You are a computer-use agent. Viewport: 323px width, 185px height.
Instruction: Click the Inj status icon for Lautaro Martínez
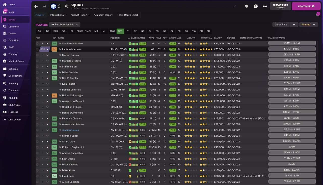pos(54,49)
